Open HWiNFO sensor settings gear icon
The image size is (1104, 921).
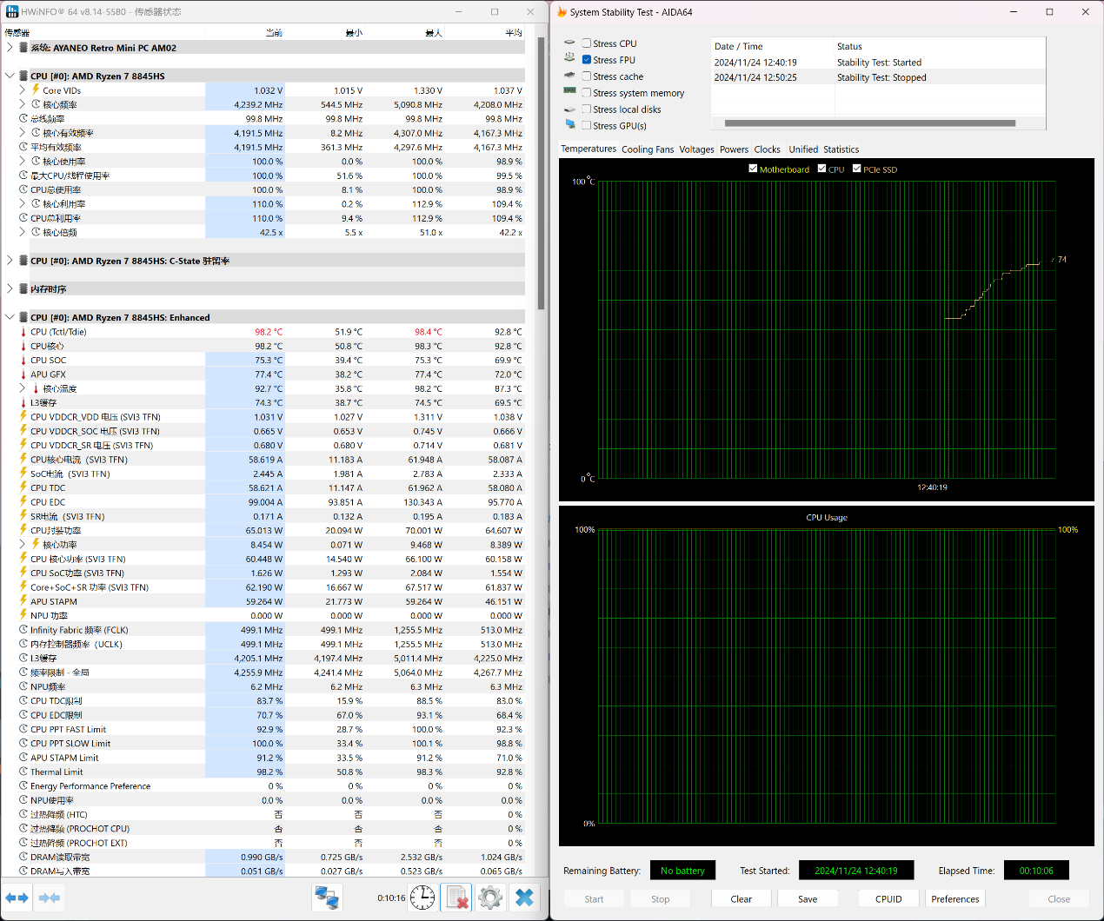pos(490,898)
